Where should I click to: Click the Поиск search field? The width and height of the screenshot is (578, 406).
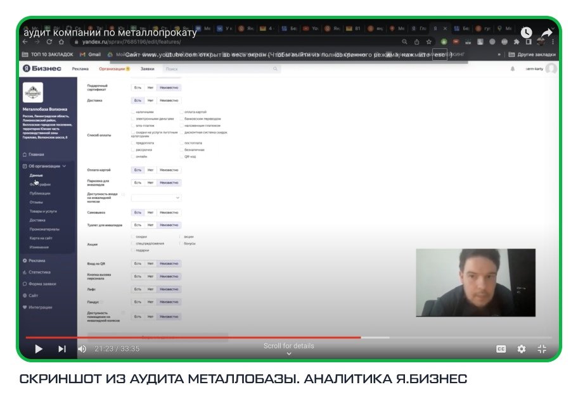(221, 69)
